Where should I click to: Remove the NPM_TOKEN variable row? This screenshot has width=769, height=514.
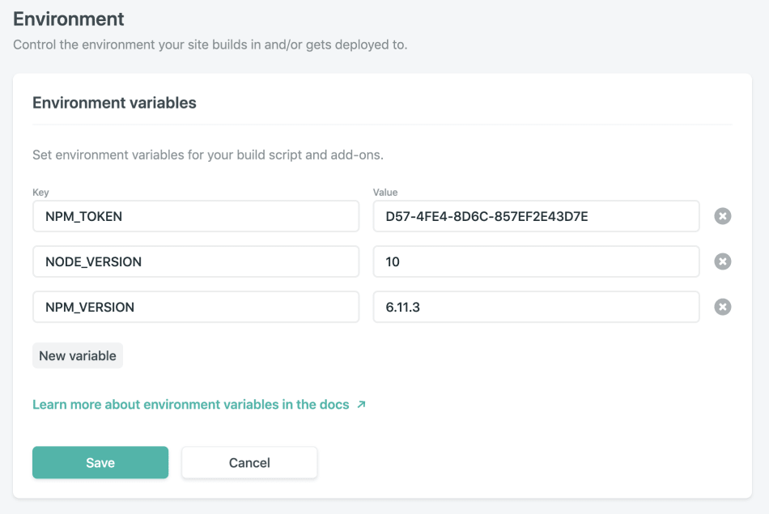(722, 216)
